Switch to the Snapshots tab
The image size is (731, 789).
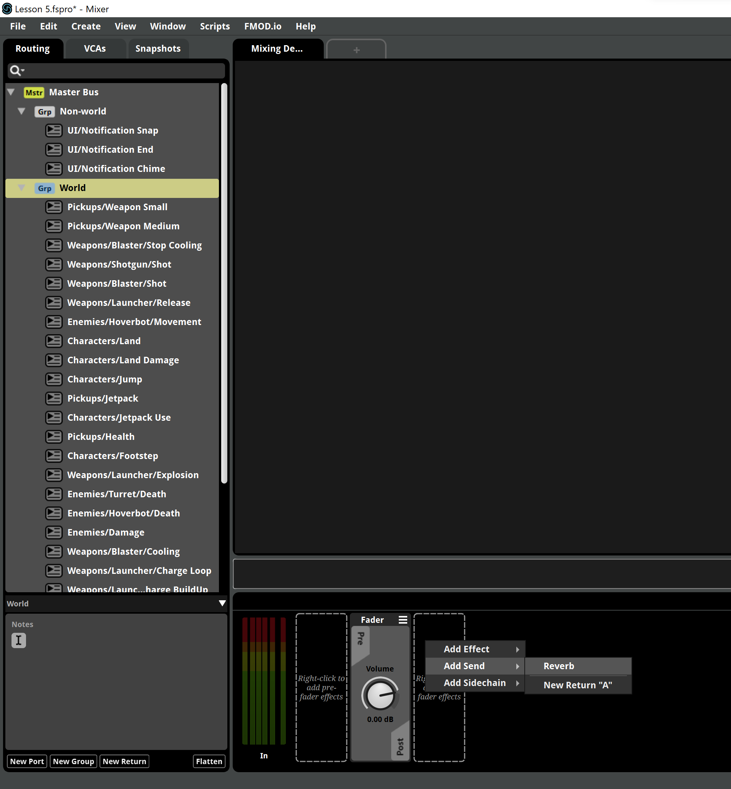158,49
